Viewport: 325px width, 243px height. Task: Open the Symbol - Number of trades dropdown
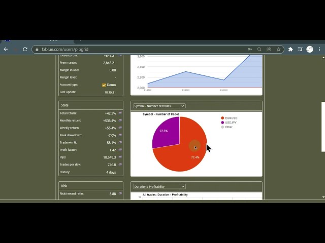click(x=159, y=106)
